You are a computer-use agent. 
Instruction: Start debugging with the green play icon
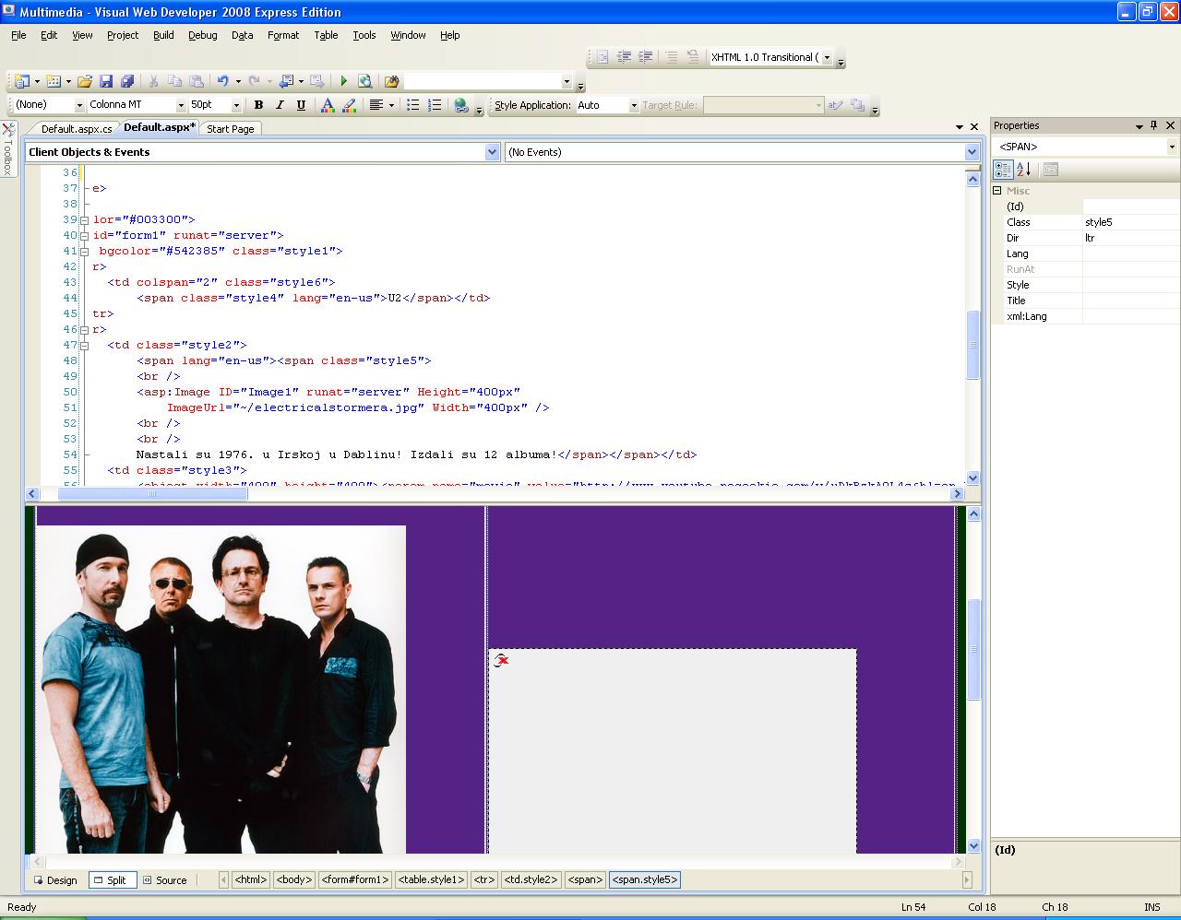point(343,81)
